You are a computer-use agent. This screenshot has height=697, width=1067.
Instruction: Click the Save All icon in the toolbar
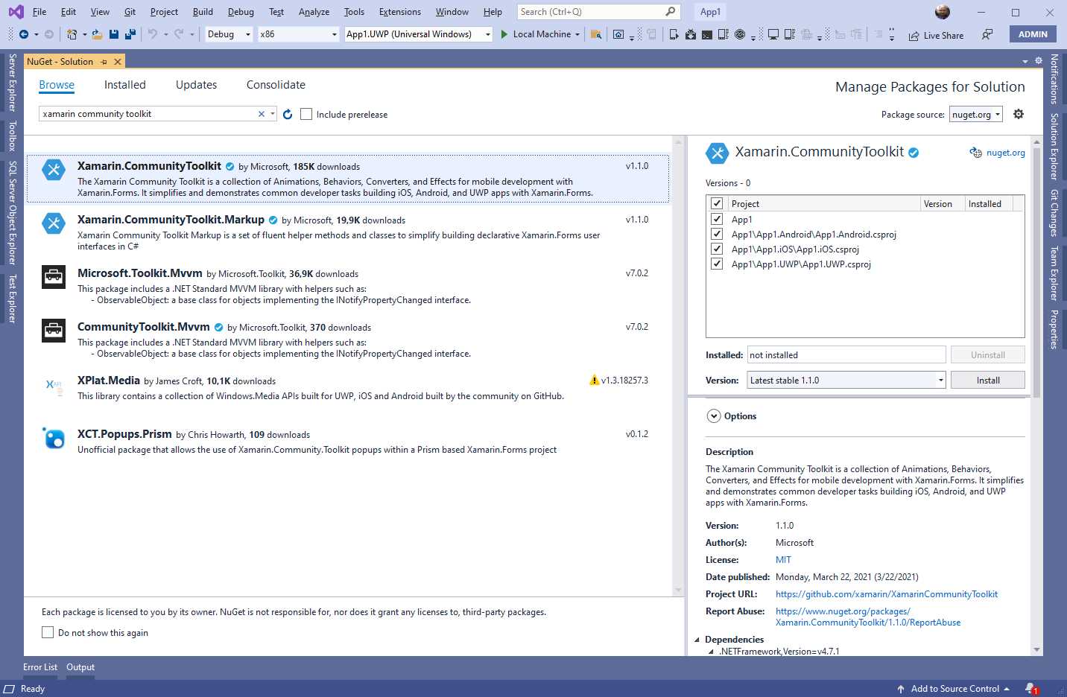[129, 34]
